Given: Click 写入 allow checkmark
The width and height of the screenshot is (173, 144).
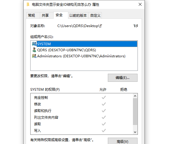Looking at the screenshot, I should pos(104,130).
